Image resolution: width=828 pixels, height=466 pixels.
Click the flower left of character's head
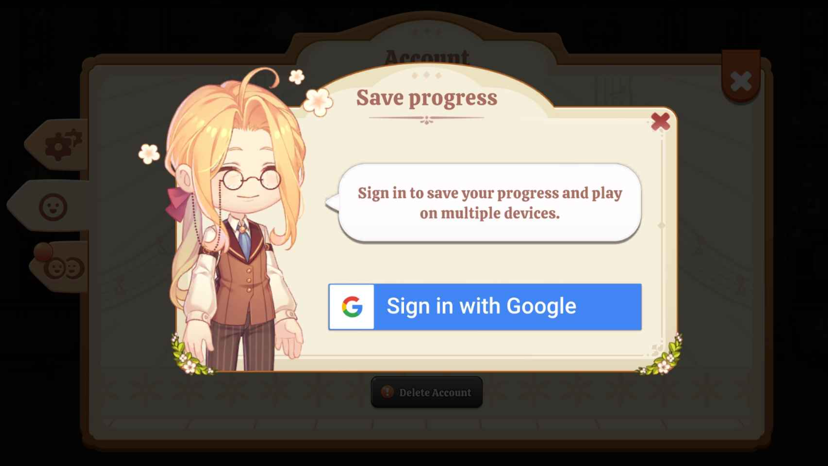click(x=149, y=153)
